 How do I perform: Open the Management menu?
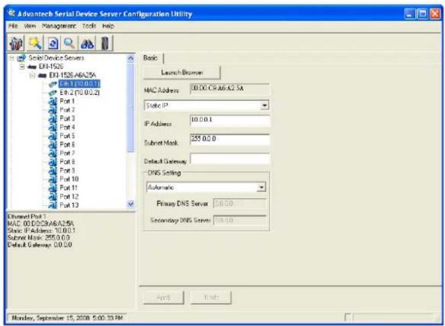coord(59,26)
